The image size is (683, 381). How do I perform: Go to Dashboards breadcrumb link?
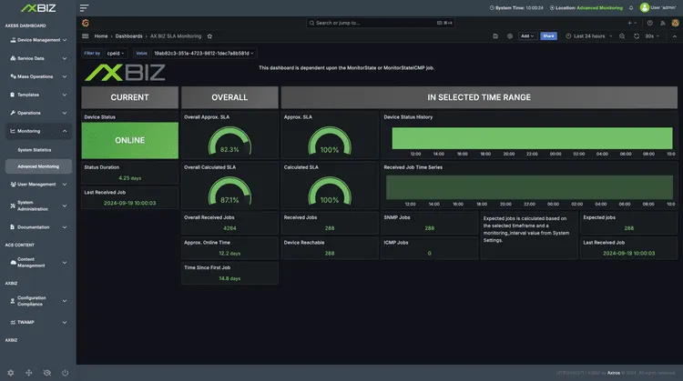coord(128,36)
